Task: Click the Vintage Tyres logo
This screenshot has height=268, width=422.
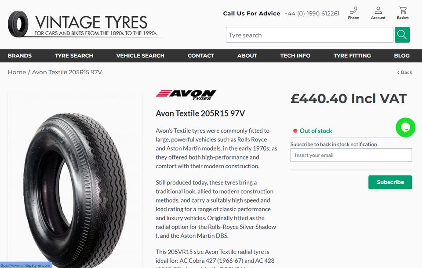Action: point(82,24)
